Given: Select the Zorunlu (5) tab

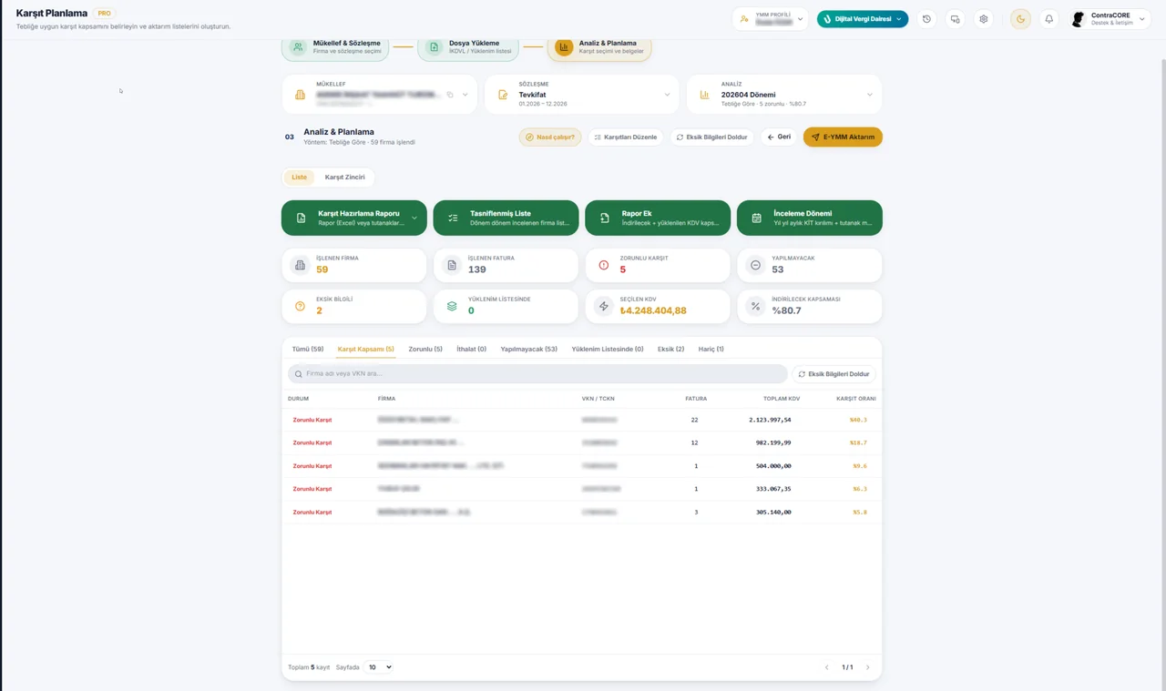Looking at the screenshot, I should coord(425,349).
